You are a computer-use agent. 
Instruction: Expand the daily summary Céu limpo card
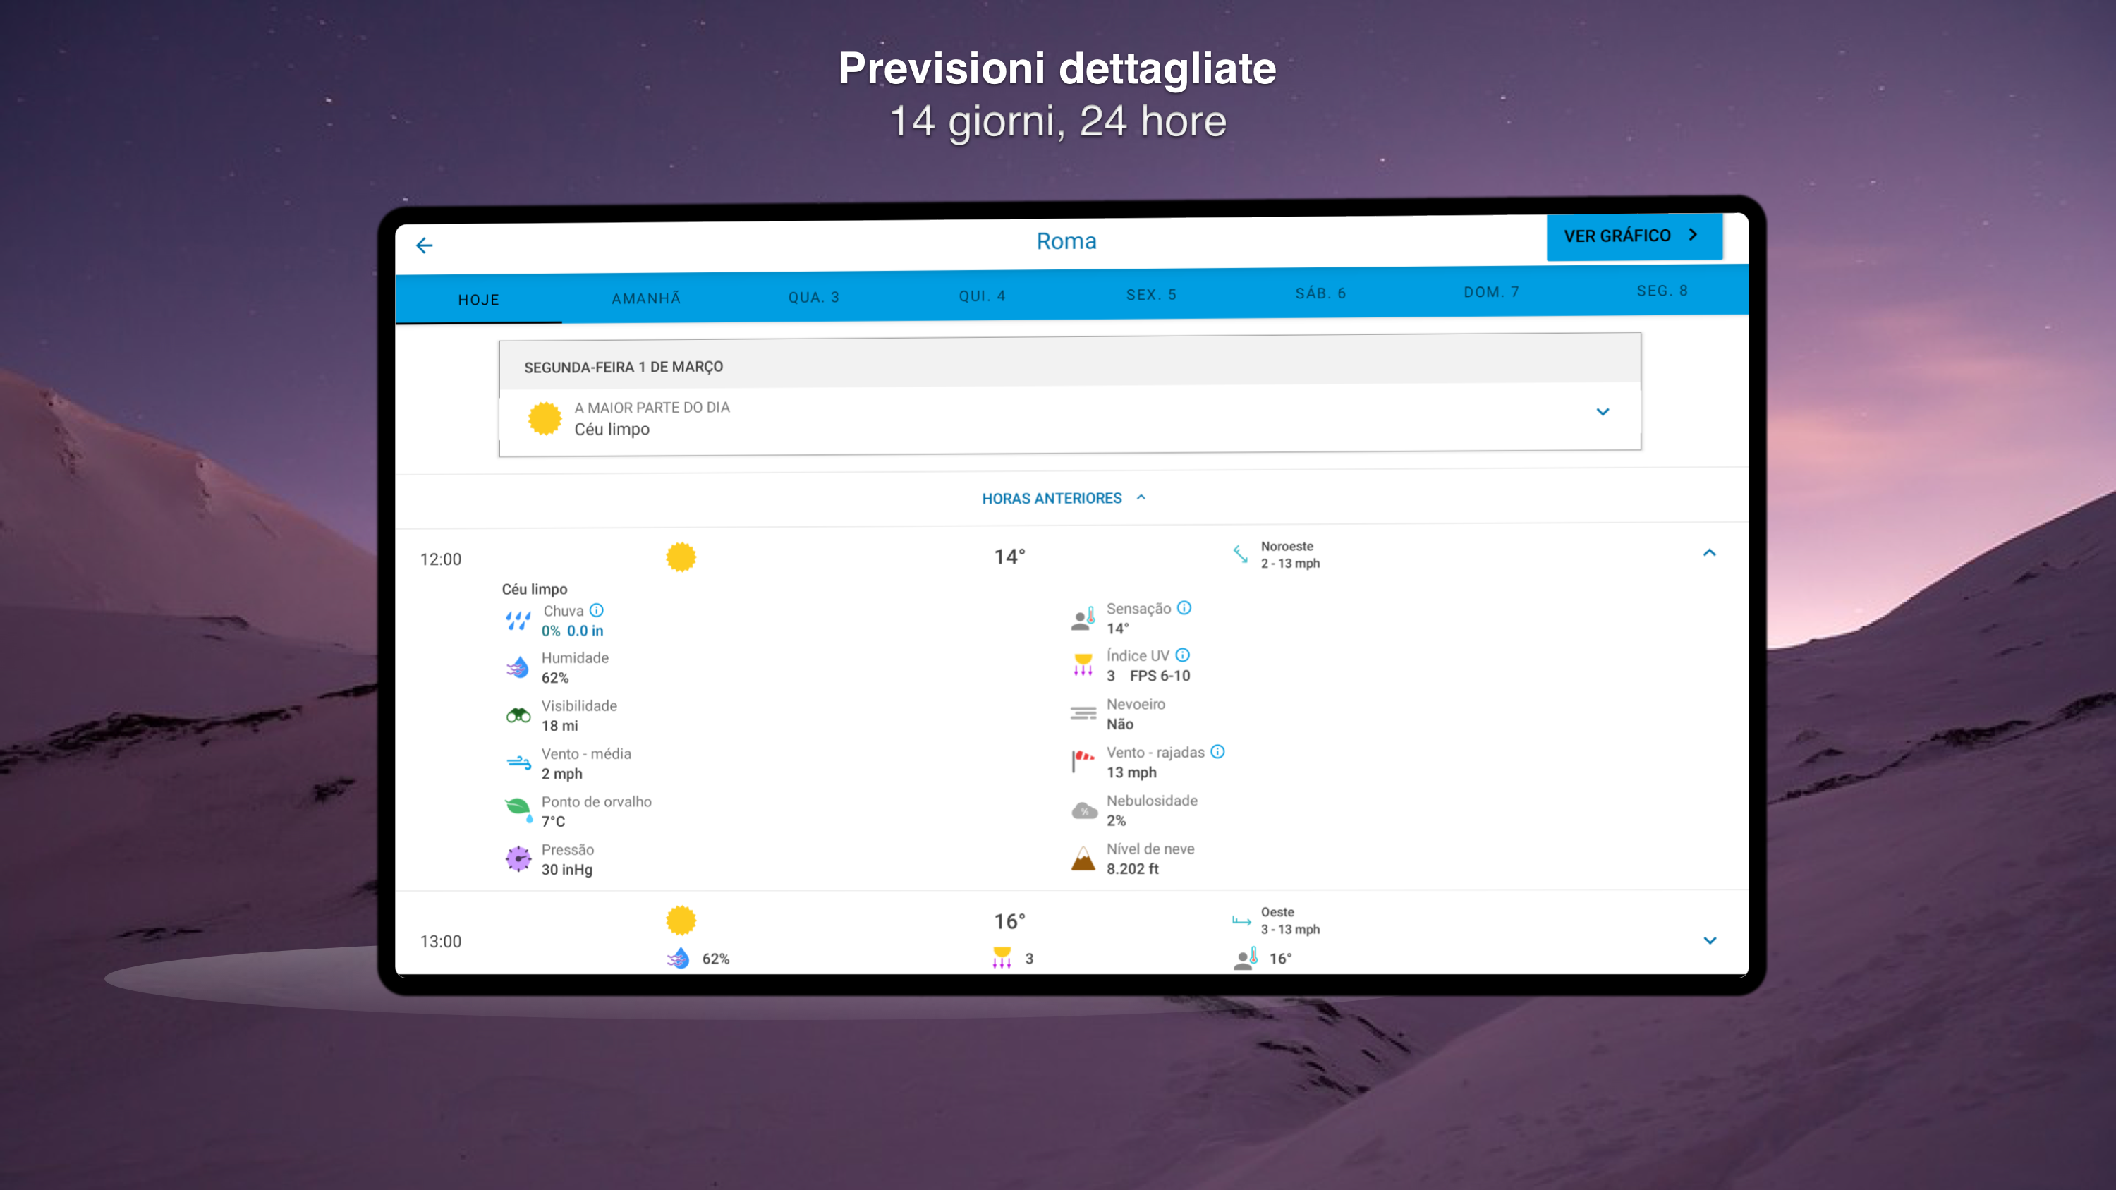1602,411
